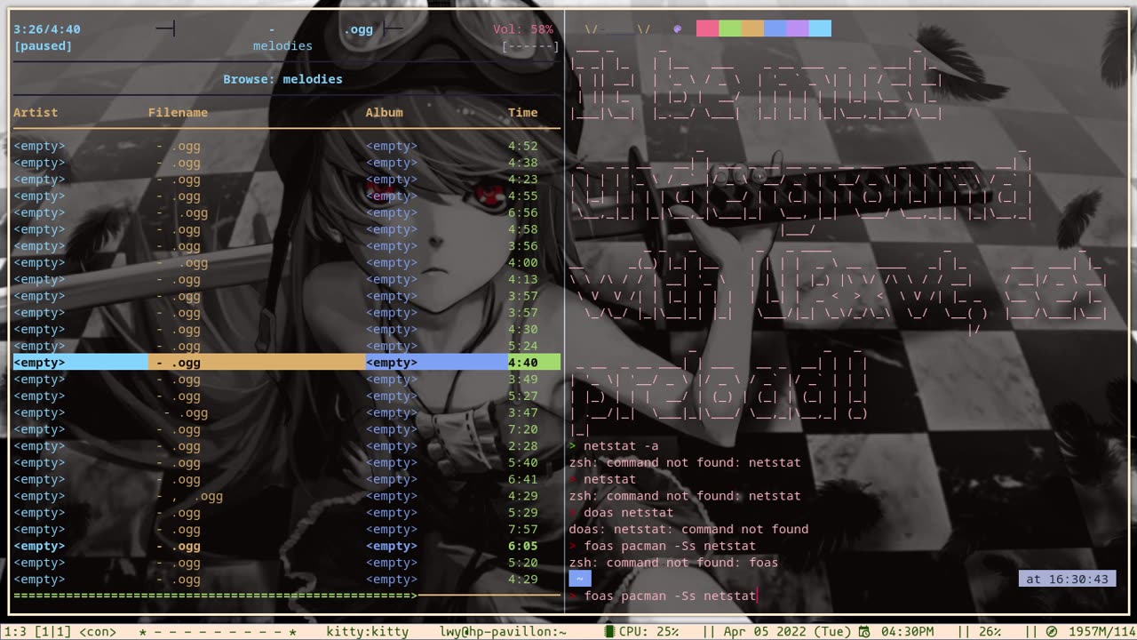Select the track lasting 4:30
This screenshot has width=1137, height=640.
pyautogui.click(x=287, y=330)
